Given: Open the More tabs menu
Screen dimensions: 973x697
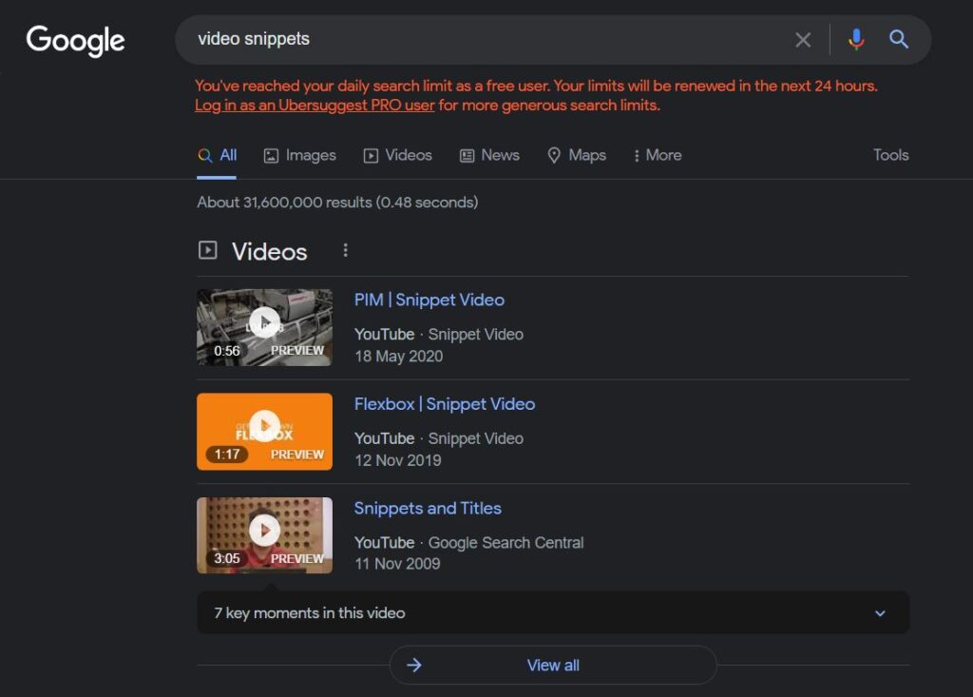Looking at the screenshot, I should [658, 155].
